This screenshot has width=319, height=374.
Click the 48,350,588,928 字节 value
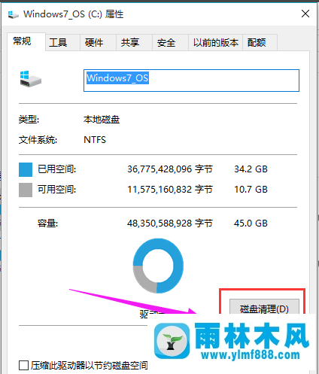click(170, 223)
